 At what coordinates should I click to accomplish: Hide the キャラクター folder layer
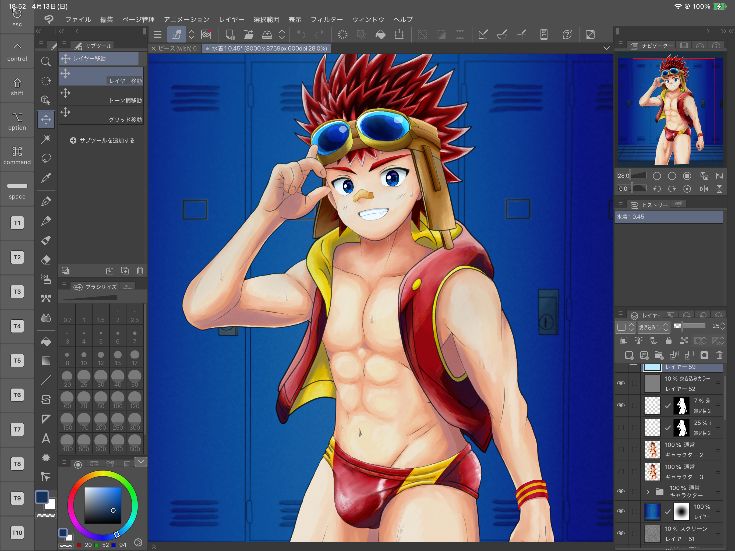coord(621,491)
